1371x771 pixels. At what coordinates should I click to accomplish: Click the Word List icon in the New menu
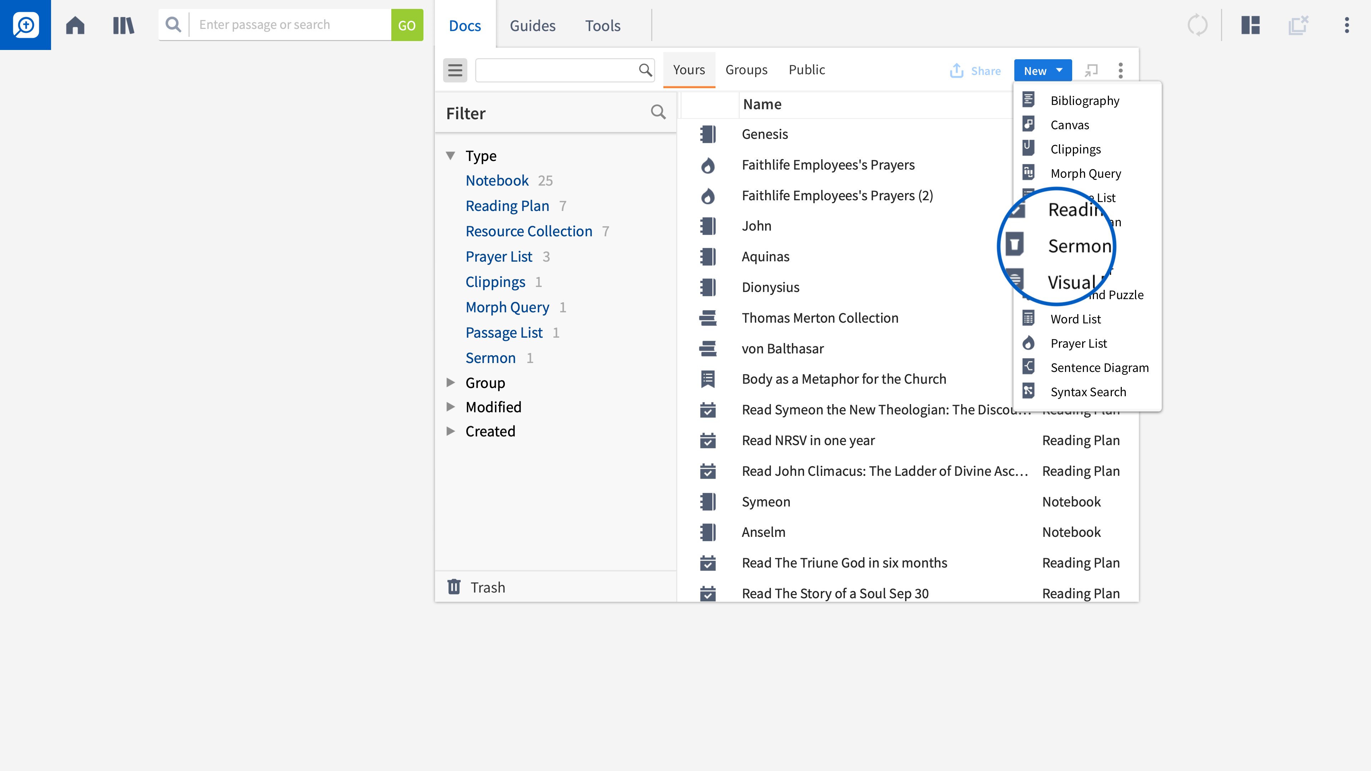tap(1028, 318)
